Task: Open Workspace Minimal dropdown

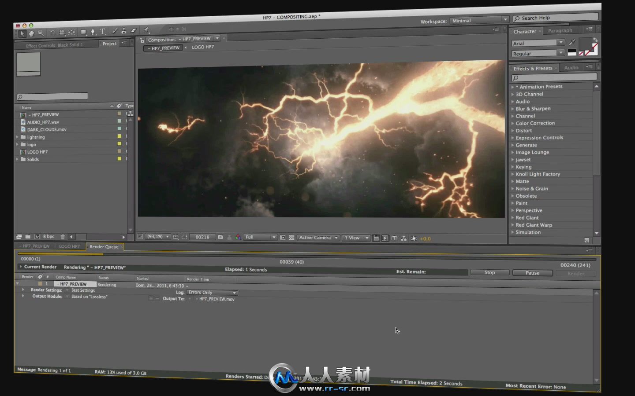Action: [x=479, y=20]
